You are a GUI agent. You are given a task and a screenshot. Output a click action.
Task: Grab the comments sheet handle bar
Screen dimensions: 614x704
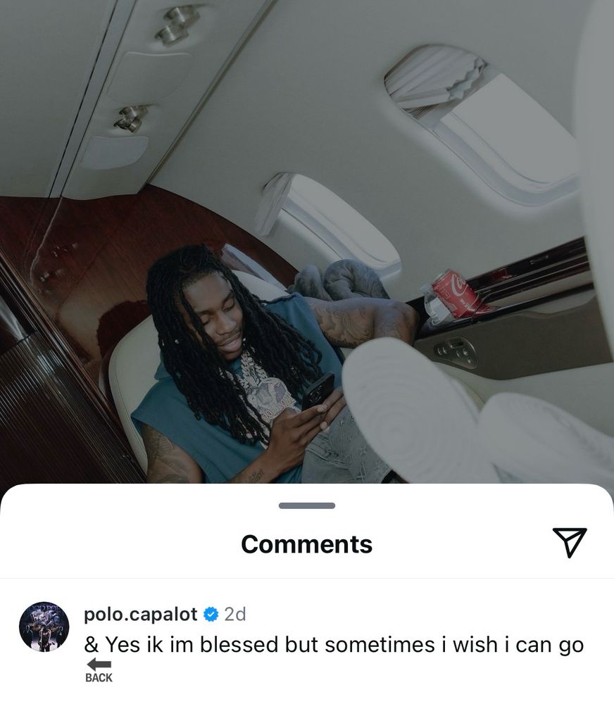(x=307, y=505)
